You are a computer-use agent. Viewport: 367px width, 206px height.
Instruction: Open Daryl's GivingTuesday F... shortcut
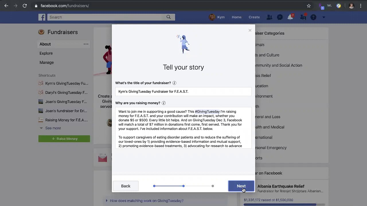coord(63,92)
